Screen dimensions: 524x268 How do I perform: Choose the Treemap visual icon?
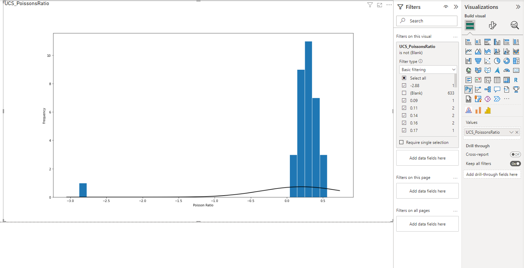coord(516,61)
